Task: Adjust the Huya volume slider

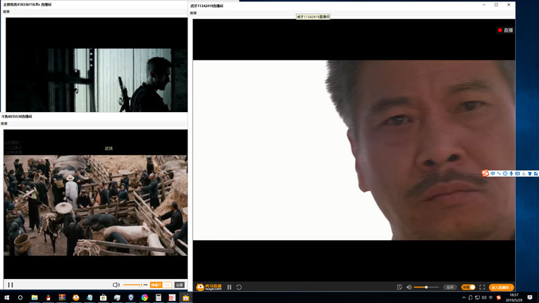Action: coord(426,287)
